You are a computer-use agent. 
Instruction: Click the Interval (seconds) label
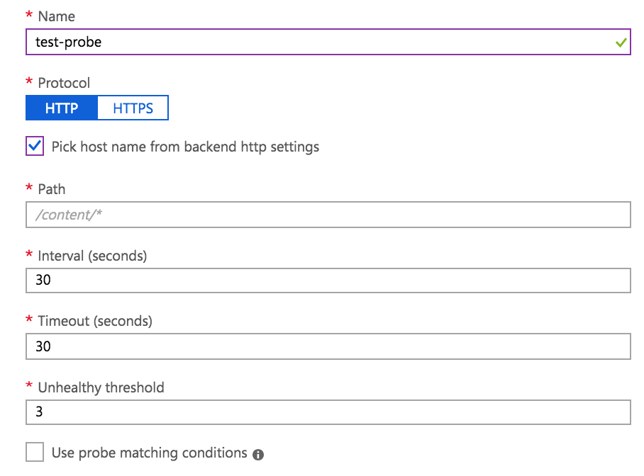92,256
